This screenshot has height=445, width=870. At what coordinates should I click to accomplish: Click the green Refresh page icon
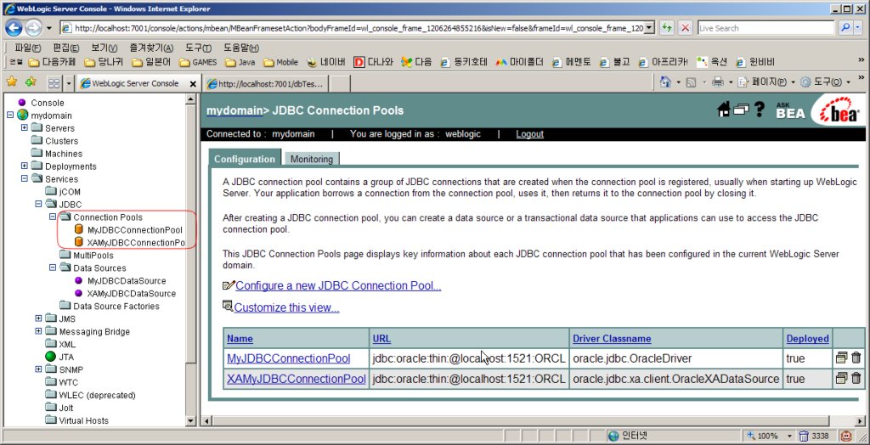click(667, 28)
